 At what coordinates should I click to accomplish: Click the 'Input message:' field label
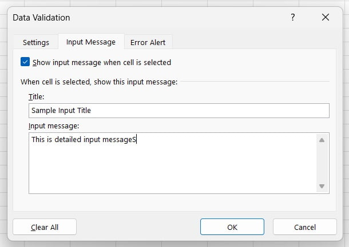pos(54,126)
